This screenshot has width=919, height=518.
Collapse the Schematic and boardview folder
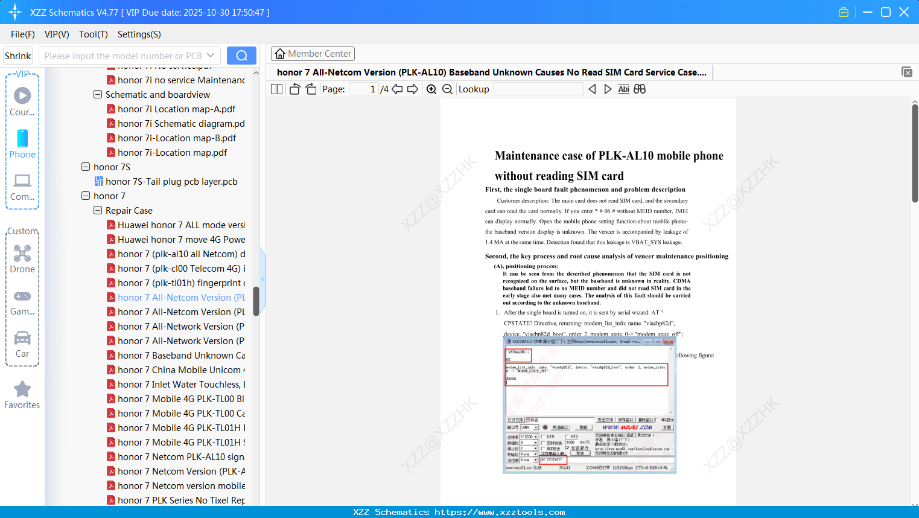tap(98, 95)
